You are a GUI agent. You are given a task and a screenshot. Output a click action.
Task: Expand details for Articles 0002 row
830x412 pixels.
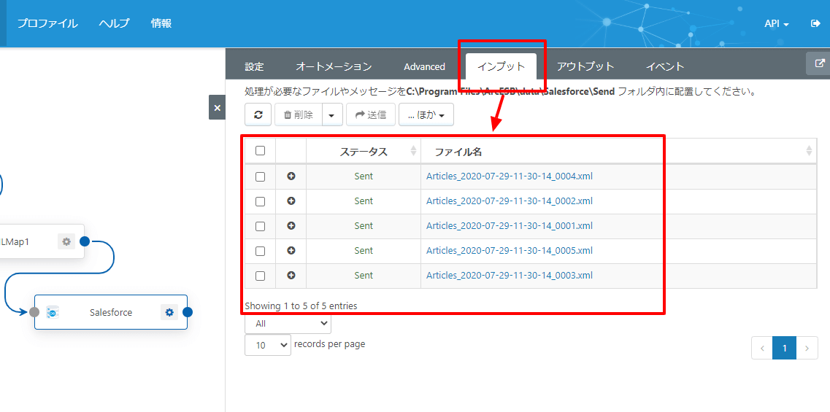tap(291, 201)
